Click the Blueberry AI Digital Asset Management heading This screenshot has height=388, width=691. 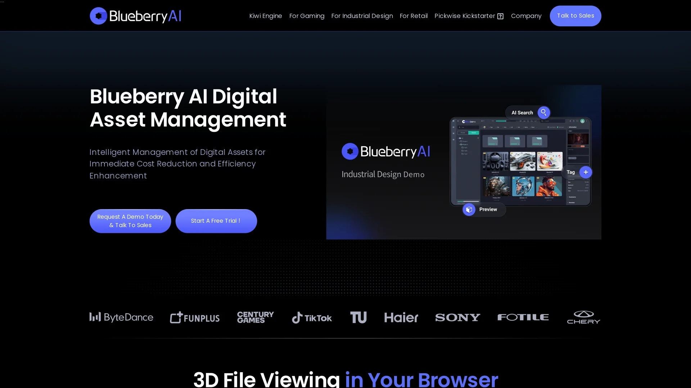(x=188, y=108)
